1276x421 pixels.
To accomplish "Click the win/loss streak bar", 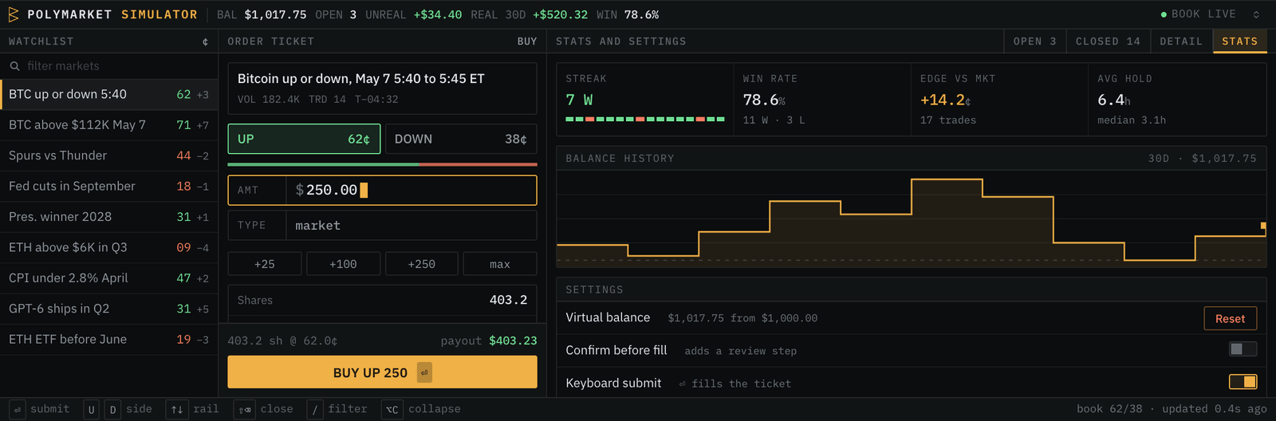I will tap(644, 119).
